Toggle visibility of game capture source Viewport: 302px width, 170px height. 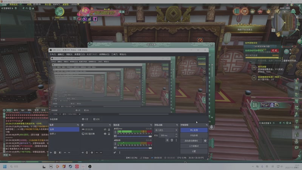(105, 129)
